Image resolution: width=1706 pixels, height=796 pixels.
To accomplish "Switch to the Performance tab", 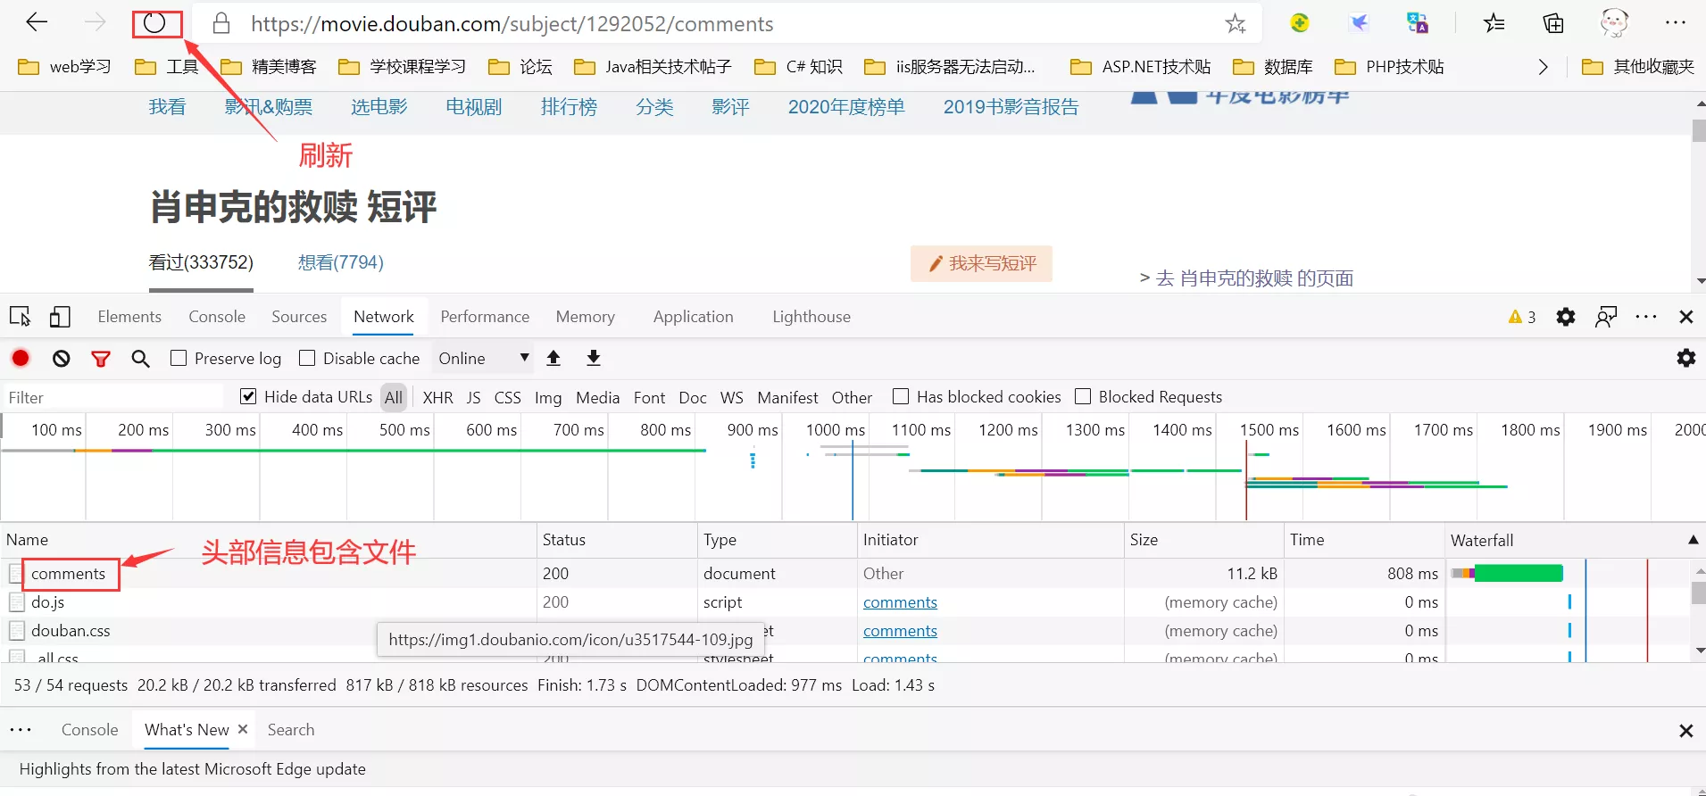I will click(x=485, y=317).
